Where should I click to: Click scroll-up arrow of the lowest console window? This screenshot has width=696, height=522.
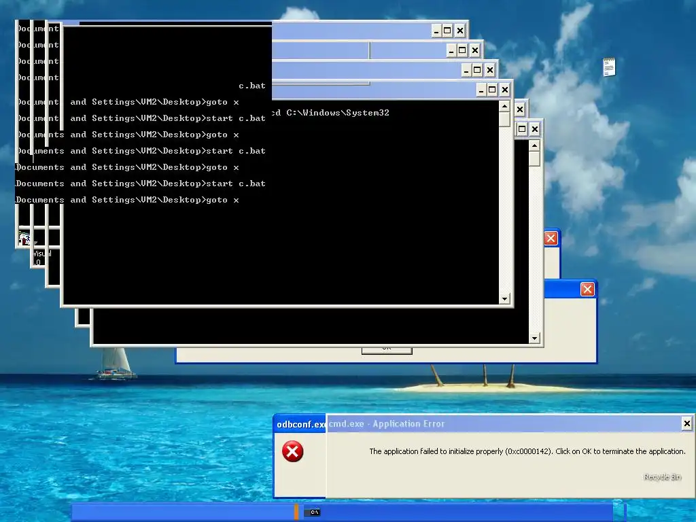(534, 146)
